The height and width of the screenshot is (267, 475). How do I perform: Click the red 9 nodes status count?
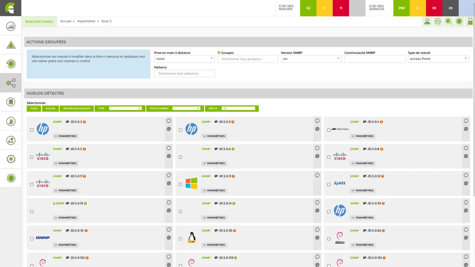(x=341, y=8)
